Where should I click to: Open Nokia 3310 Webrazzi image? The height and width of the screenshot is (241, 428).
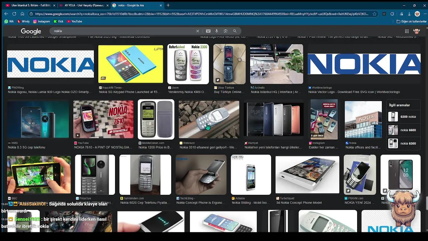pos(209,119)
